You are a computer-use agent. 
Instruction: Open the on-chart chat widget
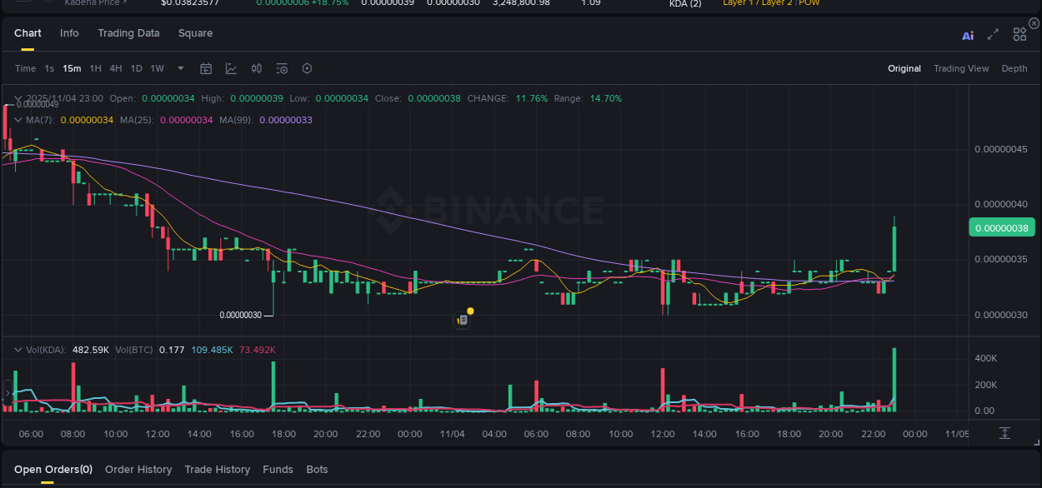click(x=462, y=320)
